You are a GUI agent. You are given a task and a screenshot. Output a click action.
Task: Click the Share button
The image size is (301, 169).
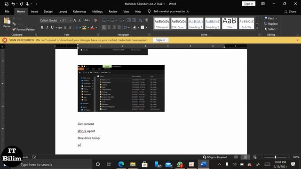(x=290, y=11)
